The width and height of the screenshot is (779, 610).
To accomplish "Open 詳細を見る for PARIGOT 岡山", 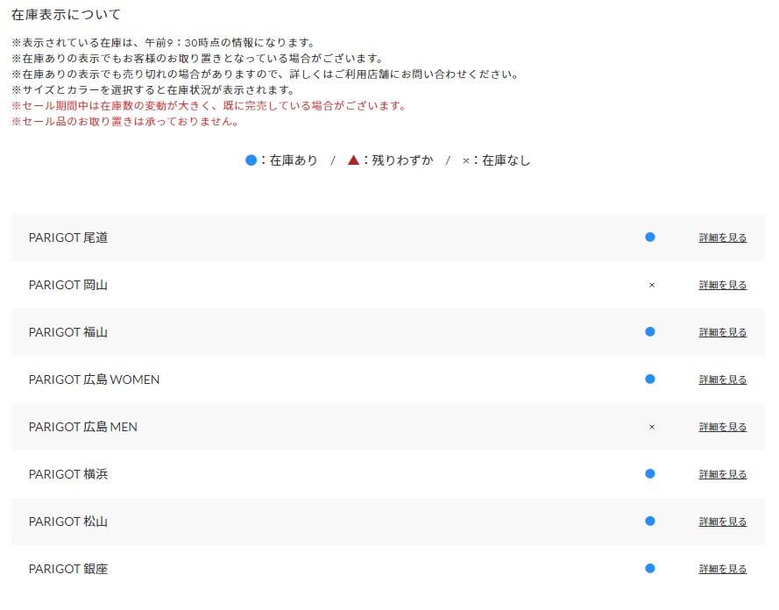I will 723,285.
